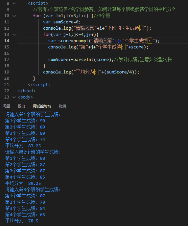Click the opening <script> tag on line 8
This screenshot has height=226, width=188.
click(38, 3)
